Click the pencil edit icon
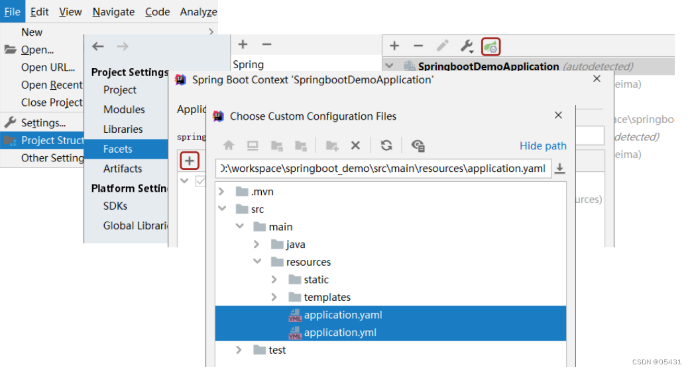This screenshot has height=371, width=692. pyautogui.click(x=443, y=46)
